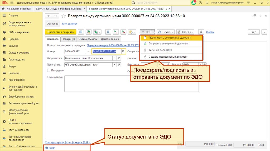
Task: Open Внеоборотные активы section
Action: (x=21, y=97)
